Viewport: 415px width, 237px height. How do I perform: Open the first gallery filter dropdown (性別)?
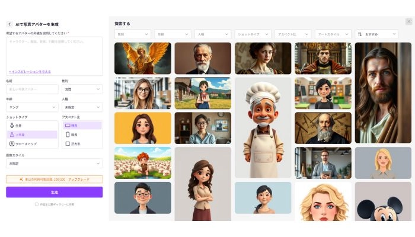(133, 34)
